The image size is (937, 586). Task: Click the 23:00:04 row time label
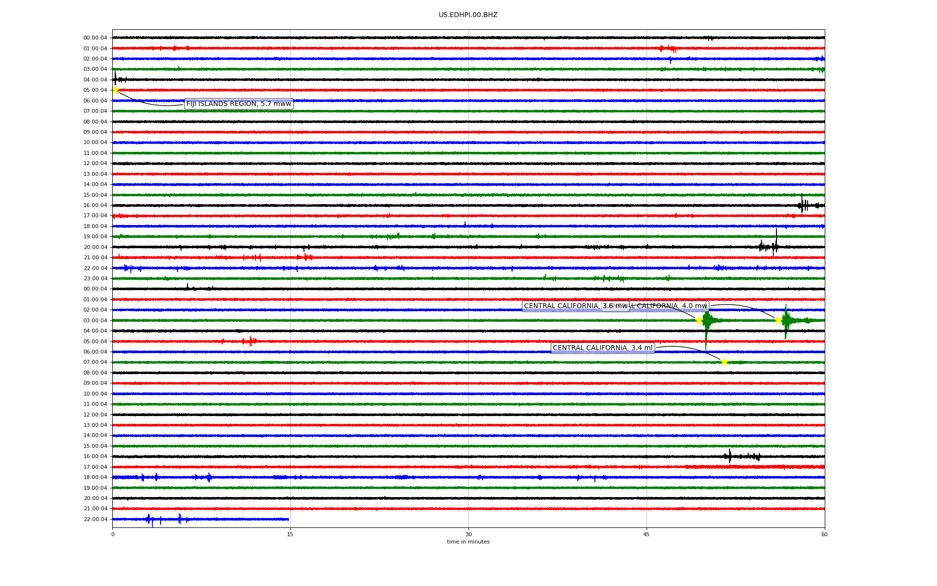[x=95, y=279]
